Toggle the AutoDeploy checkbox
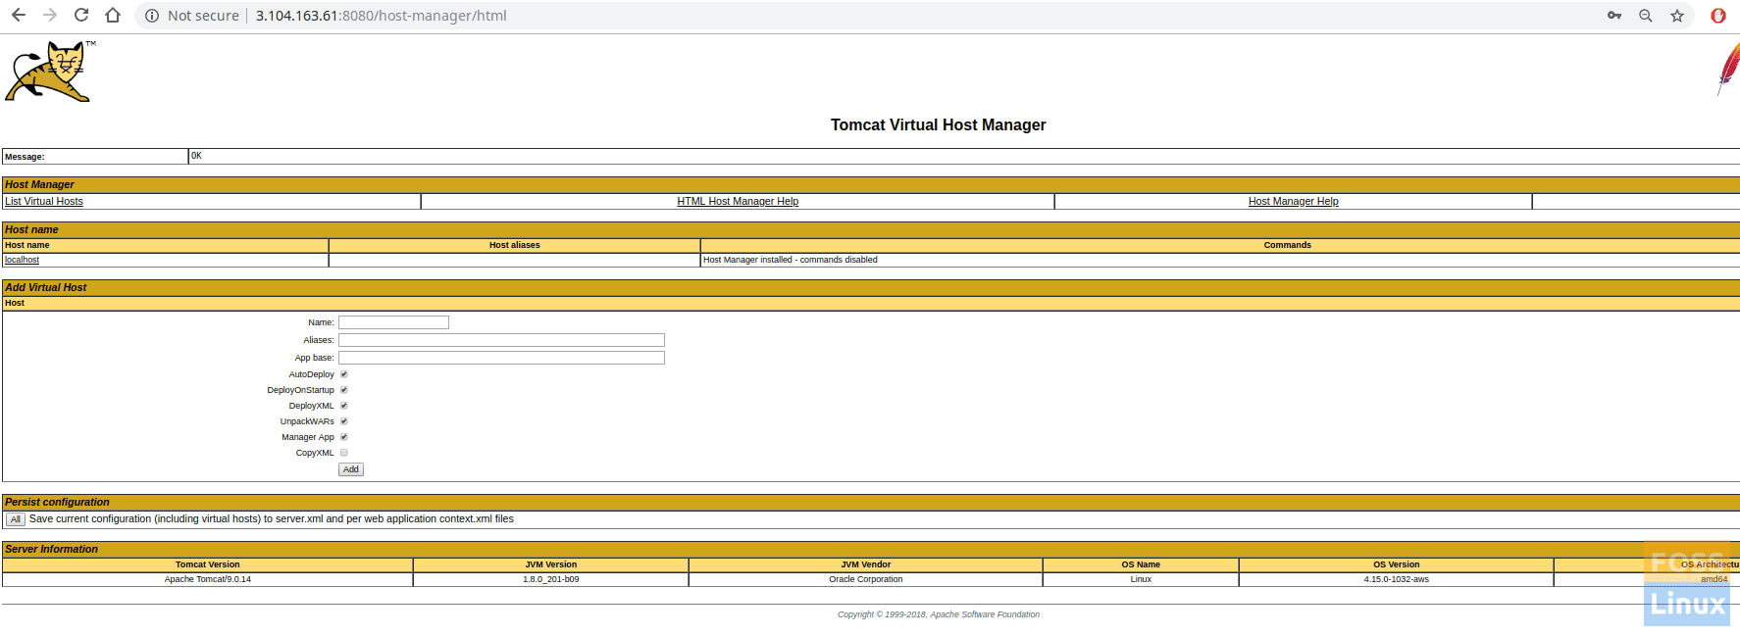The height and width of the screenshot is (636, 1740). click(x=344, y=374)
